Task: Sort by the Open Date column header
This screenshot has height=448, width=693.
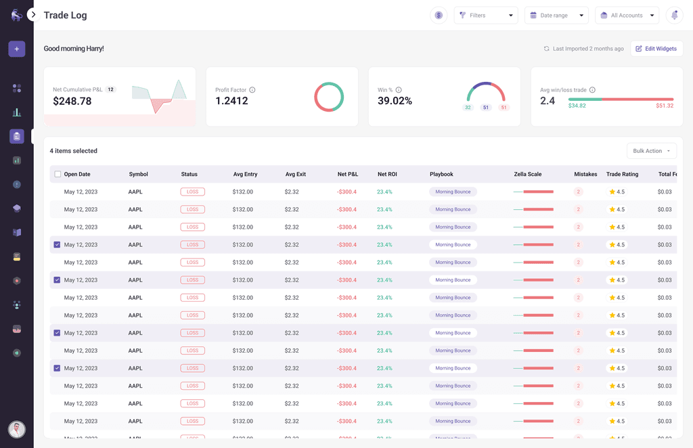Action: 77,174
